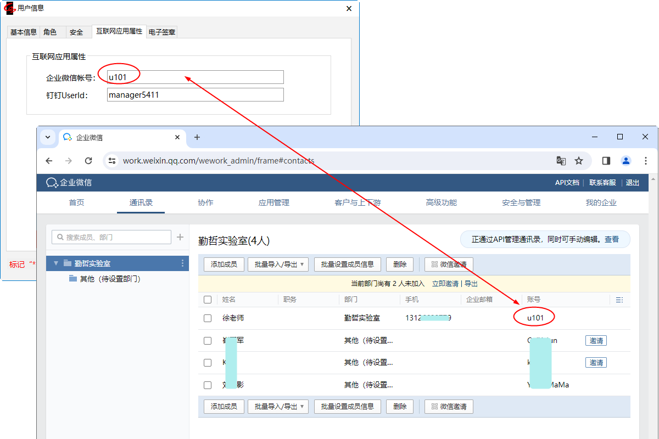Collapse the 勤哲实验室 department tree node
The width and height of the screenshot is (659, 439).
coord(56,263)
